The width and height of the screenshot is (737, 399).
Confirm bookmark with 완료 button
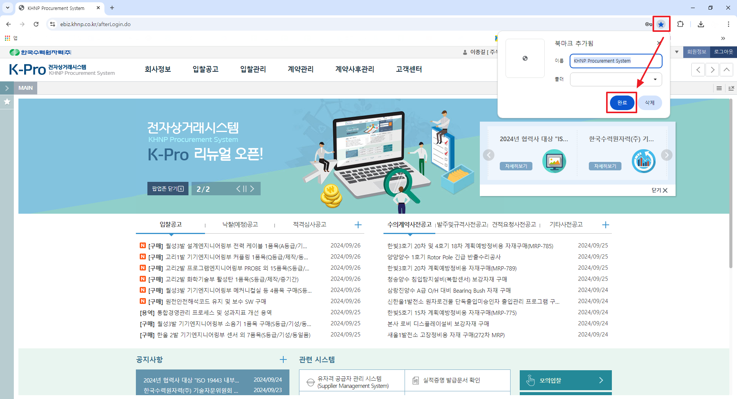[622, 102]
